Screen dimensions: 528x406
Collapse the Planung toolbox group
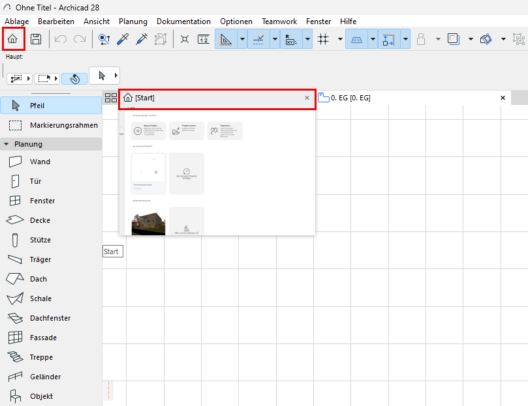tap(6, 144)
